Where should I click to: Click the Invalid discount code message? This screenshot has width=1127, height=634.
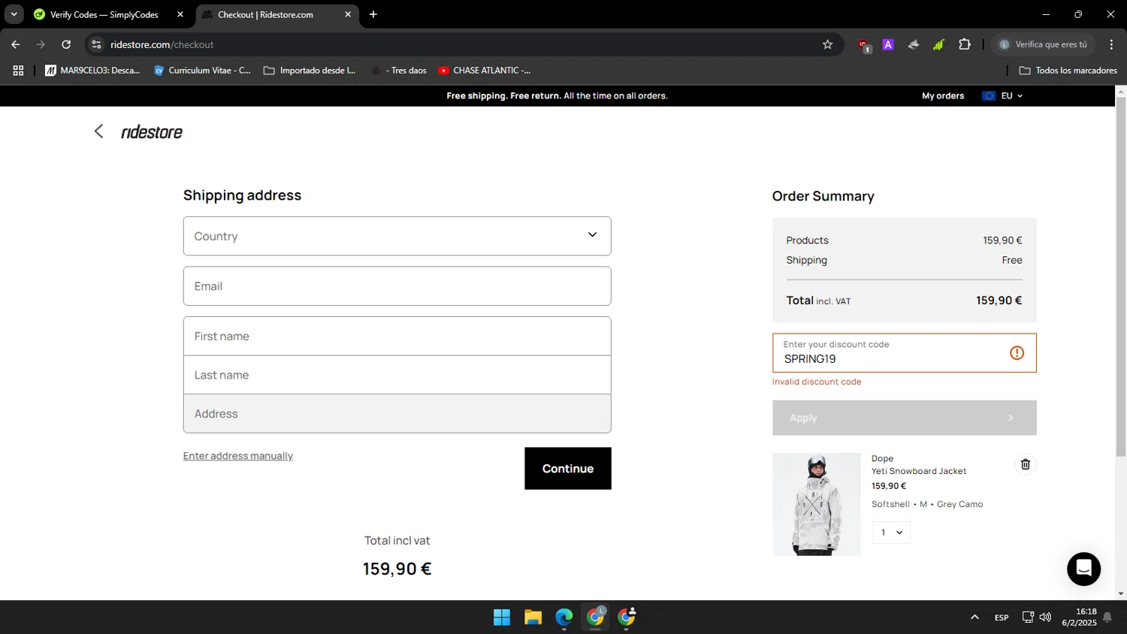pyautogui.click(x=817, y=382)
